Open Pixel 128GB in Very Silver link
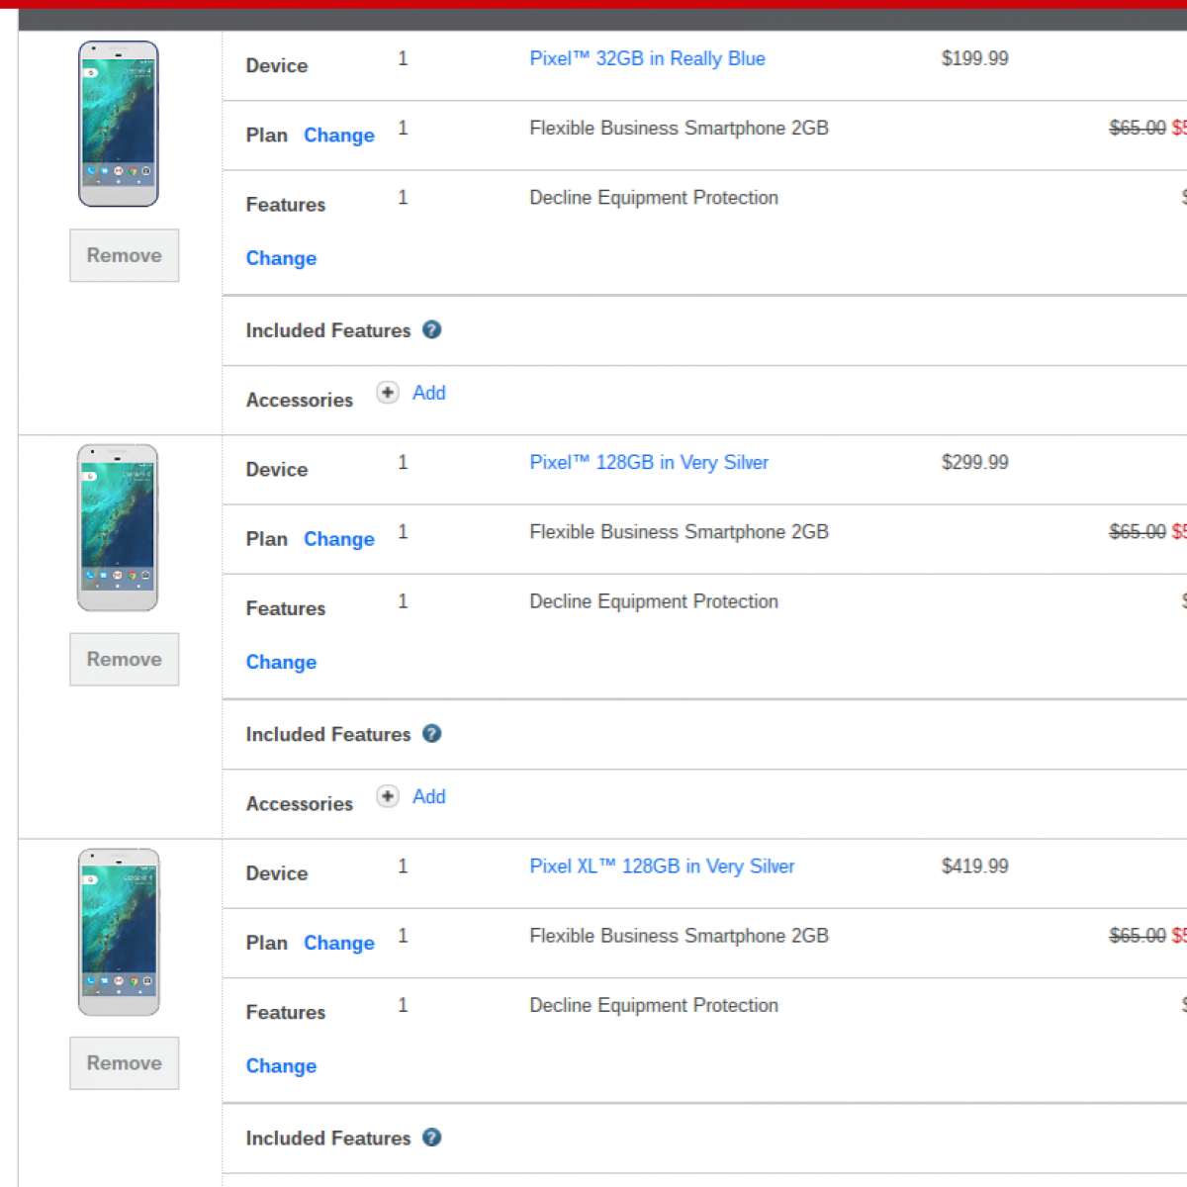The image size is (1187, 1187). tap(649, 462)
